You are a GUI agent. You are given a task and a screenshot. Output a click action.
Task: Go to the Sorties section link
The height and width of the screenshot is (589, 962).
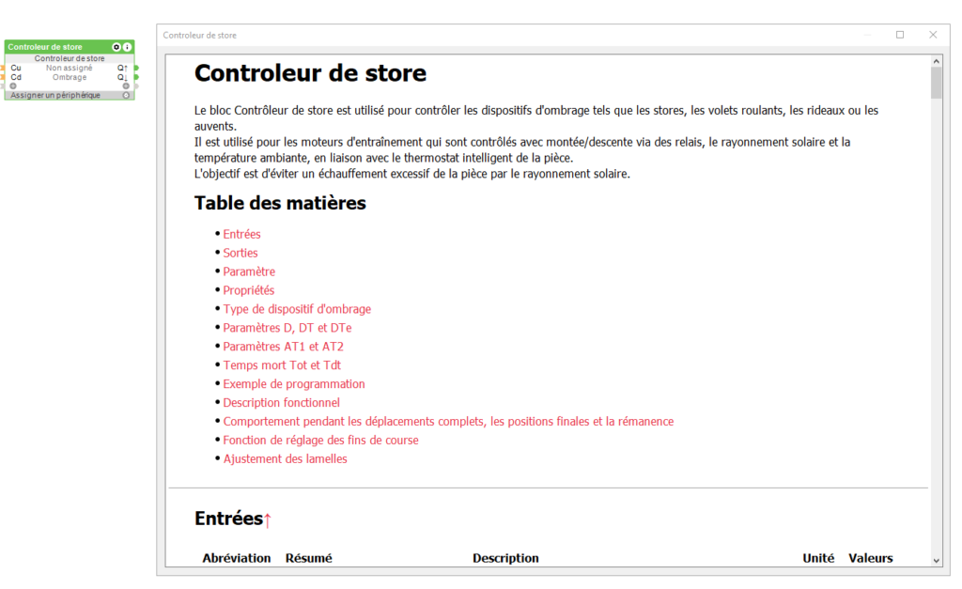coord(240,253)
